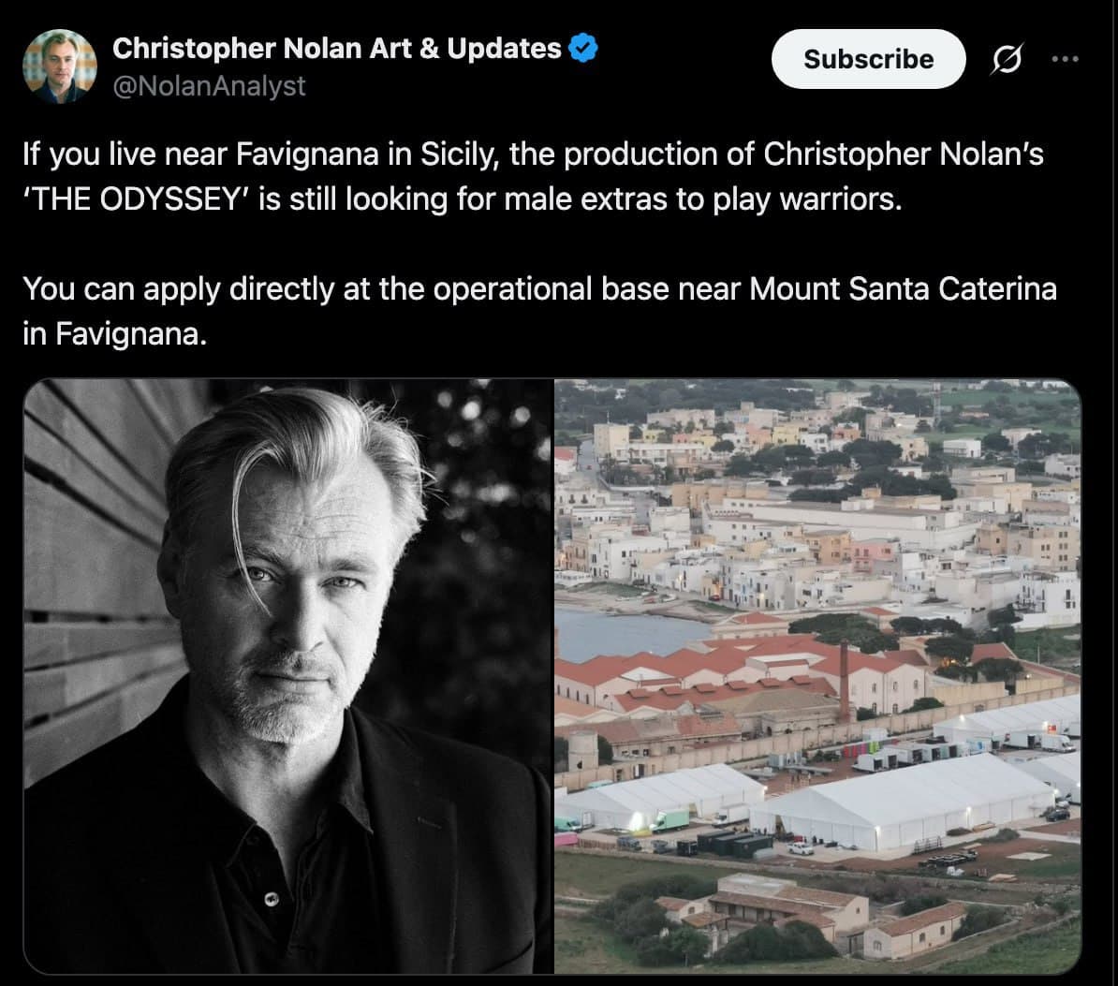
Task: Click the 'THE ODYSSEY' title text
Action: point(135,199)
